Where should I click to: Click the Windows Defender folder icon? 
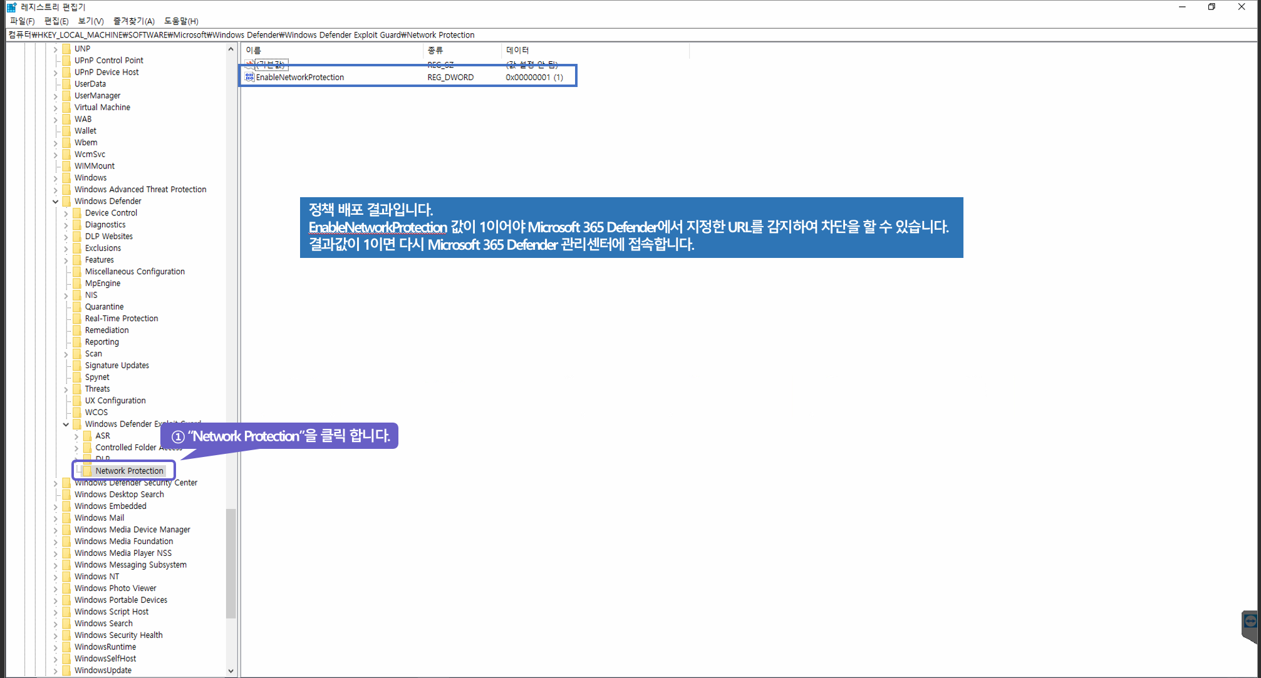click(x=66, y=201)
